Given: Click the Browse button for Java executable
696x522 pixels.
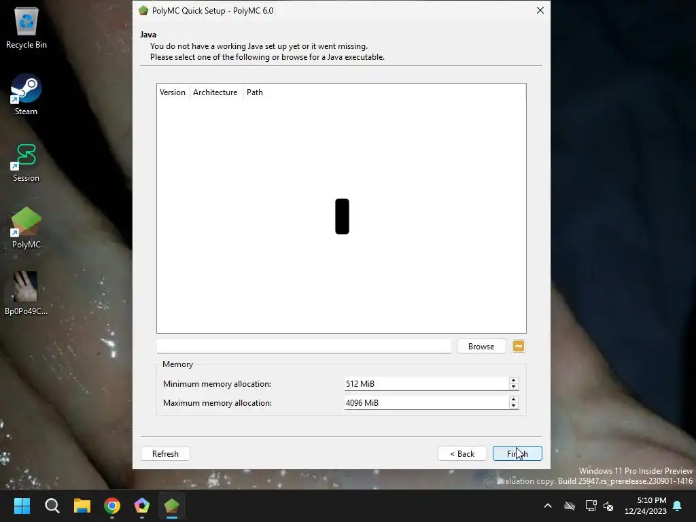Looking at the screenshot, I should 481,346.
